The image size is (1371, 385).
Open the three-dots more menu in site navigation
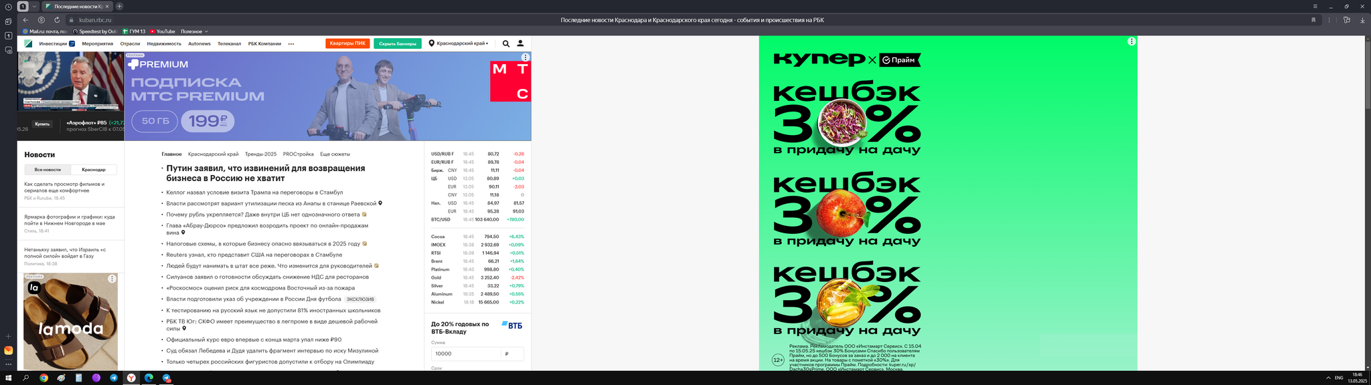(291, 44)
